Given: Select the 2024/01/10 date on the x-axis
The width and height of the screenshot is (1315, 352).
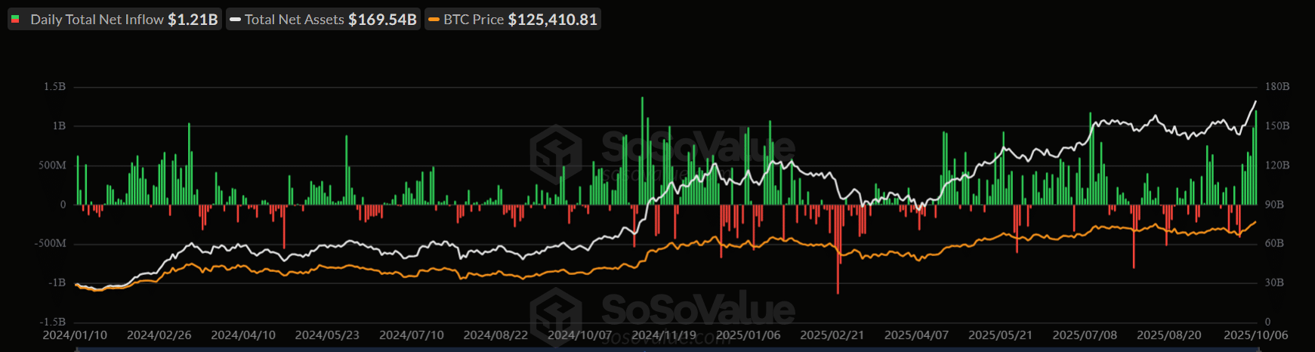Looking at the screenshot, I should click(x=75, y=335).
